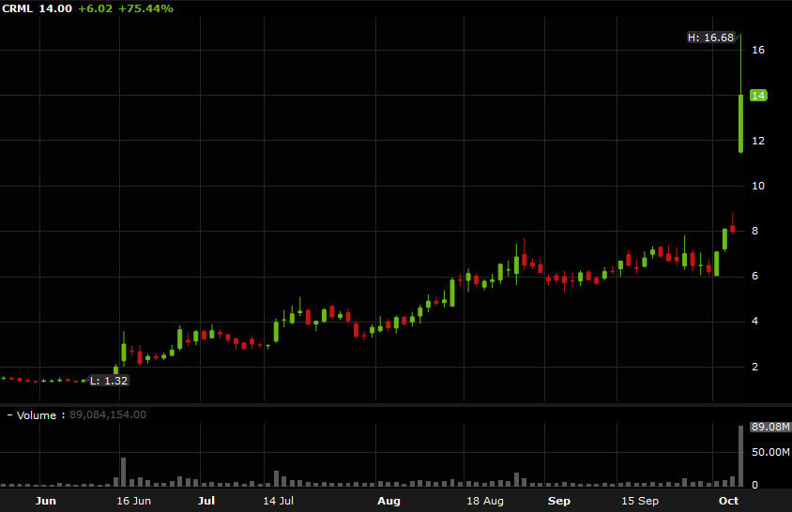Viewport: 792px width, 512px height.
Task: Click the 16 Jun date axis label
Action: (x=133, y=501)
